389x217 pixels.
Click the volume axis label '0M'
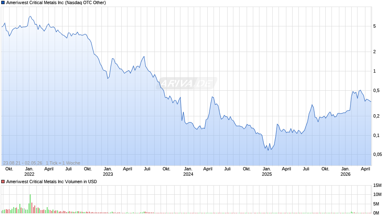pyautogui.click(x=376, y=213)
